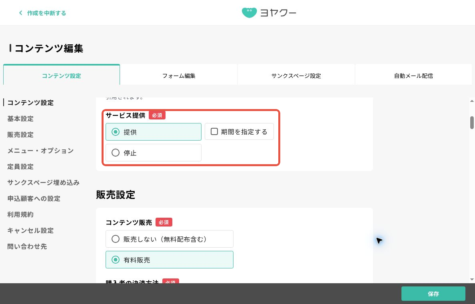Go to 販売設定 in the sidebar
This screenshot has height=304, width=475.
[20, 135]
